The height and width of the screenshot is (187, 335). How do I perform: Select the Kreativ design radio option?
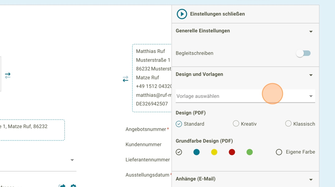[236, 124]
